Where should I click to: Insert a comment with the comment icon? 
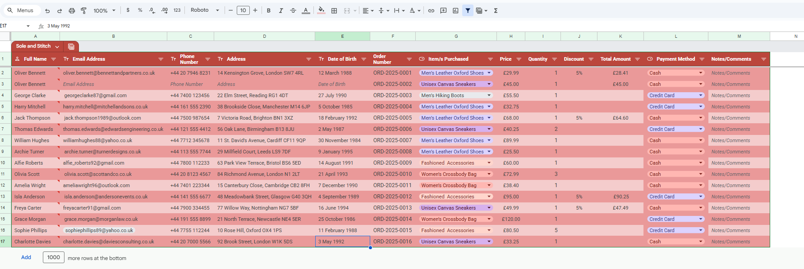point(443,10)
